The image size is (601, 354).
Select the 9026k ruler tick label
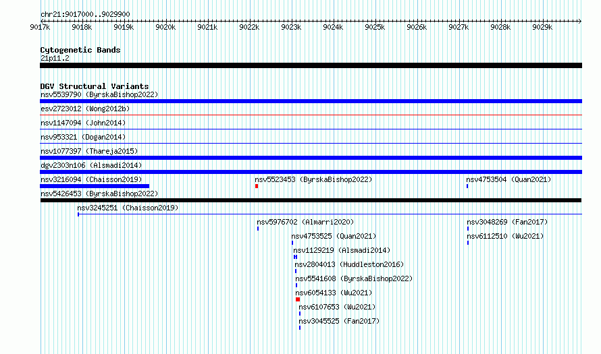[417, 27]
